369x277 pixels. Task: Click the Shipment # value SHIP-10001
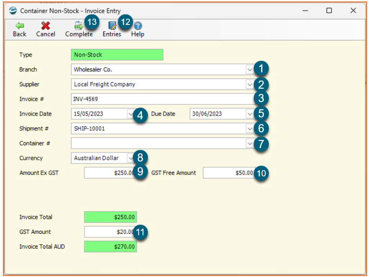tap(89, 129)
